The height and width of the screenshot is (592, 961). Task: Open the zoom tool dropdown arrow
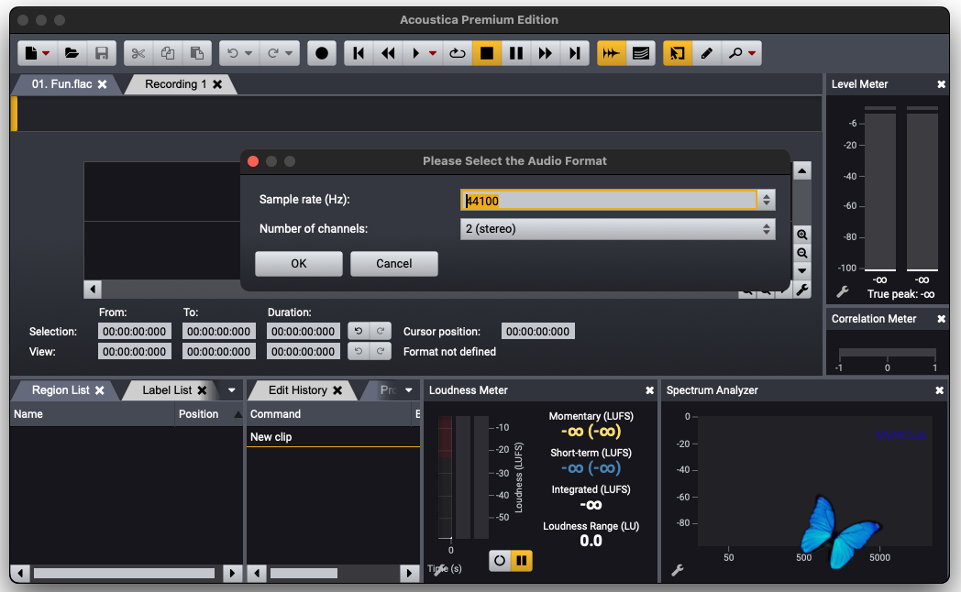(x=752, y=53)
